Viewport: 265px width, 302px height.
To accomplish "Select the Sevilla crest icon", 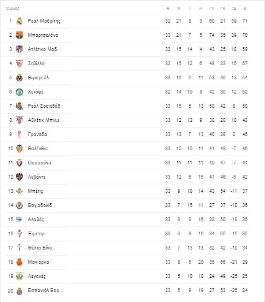I will (19, 64).
